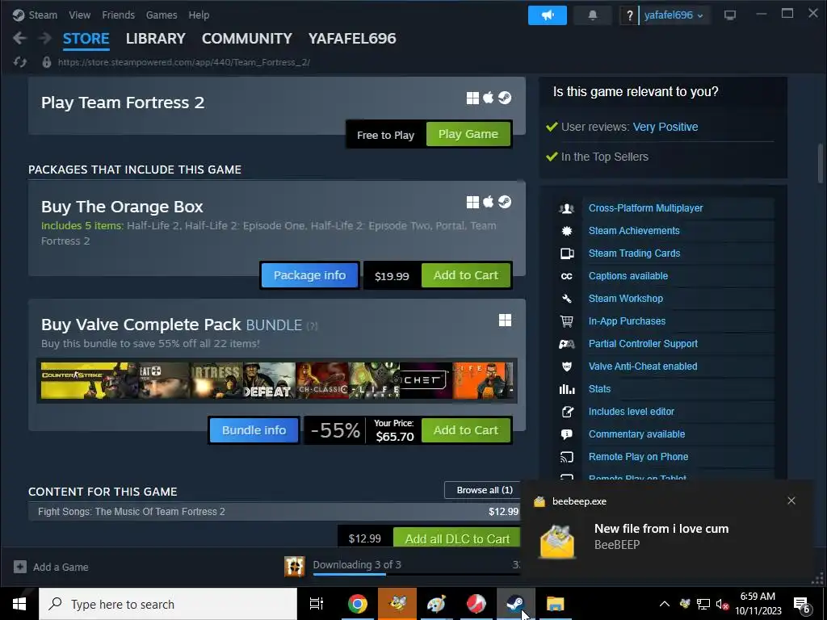Open BeeBEEP from the taskbar

click(397, 604)
